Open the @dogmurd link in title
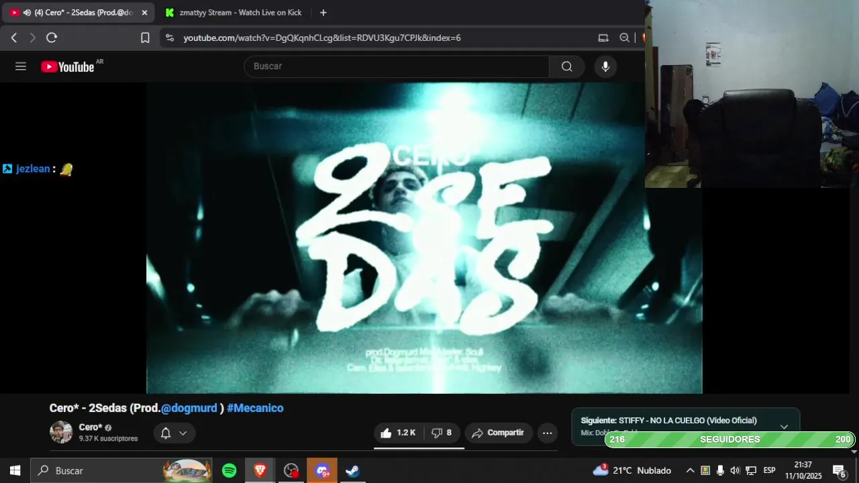The height and width of the screenshot is (483, 859). [x=189, y=408]
